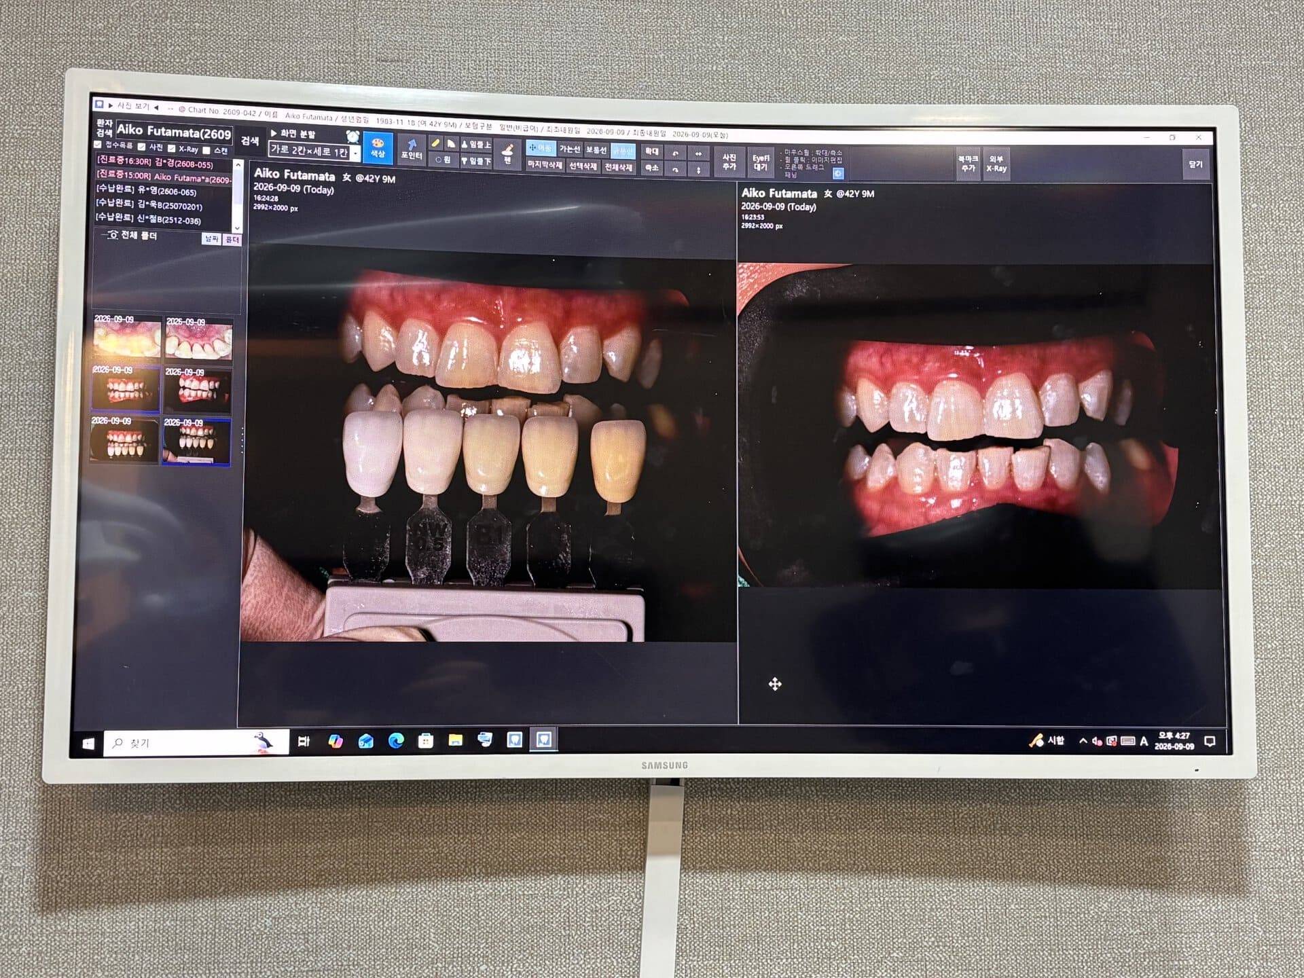Toggle the 가는선 thin line option
Image resolution: width=1304 pixels, height=978 pixels.
point(569,149)
